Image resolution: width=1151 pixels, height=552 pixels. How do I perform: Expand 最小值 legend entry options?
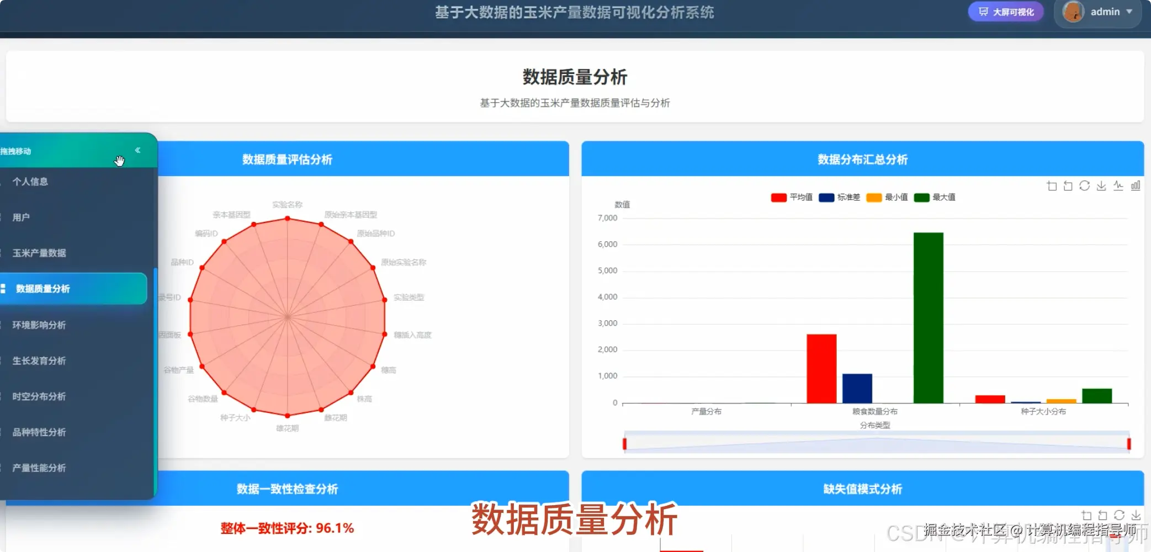click(x=886, y=197)
